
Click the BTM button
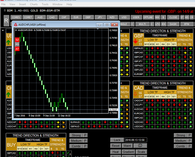[187, 24]
